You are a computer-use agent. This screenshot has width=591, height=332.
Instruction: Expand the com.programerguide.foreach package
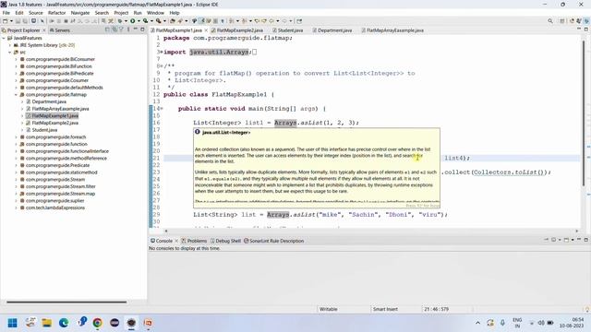(17, 137)
